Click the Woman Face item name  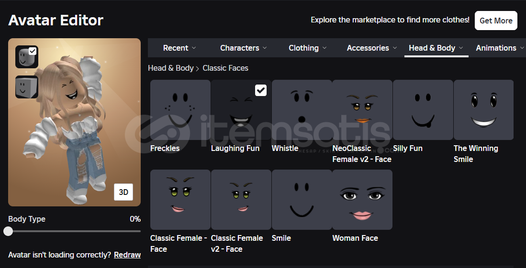[355, 238]
